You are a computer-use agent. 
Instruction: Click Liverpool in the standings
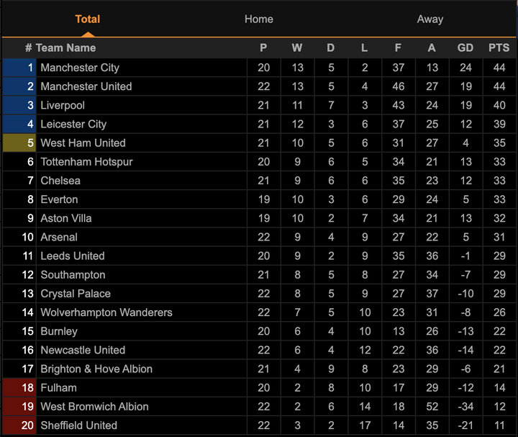[63, 105]
